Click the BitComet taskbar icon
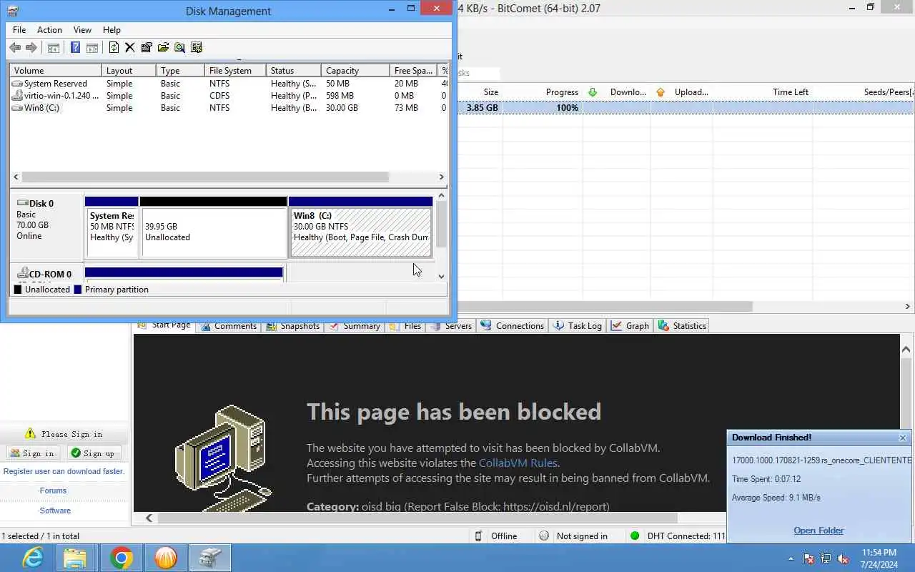 pos(165,558)
